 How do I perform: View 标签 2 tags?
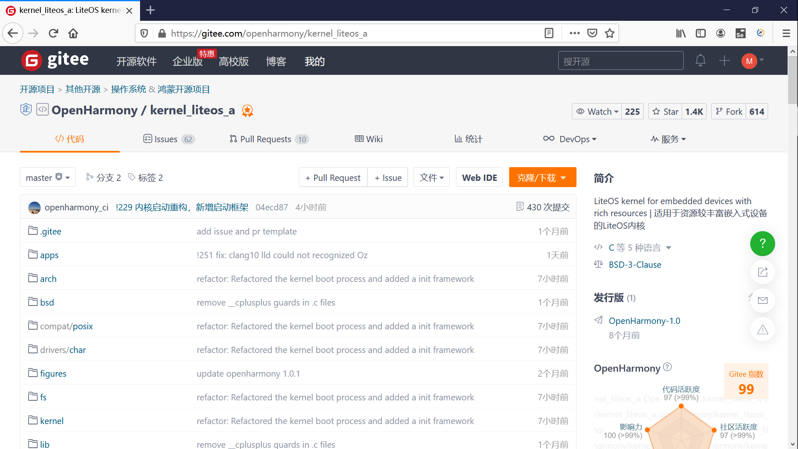(x=145, y=178)
